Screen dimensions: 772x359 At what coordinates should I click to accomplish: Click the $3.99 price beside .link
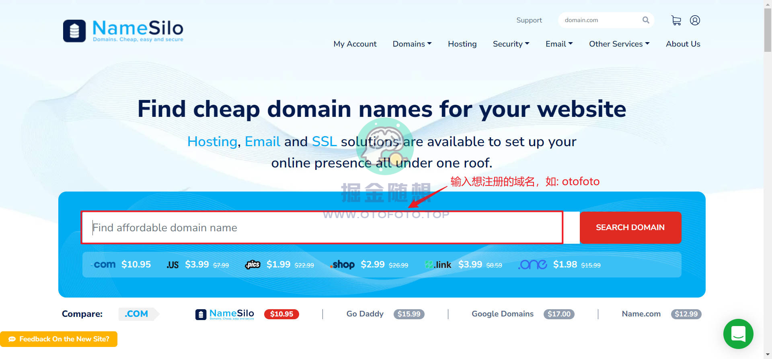[x=470, y=265]
